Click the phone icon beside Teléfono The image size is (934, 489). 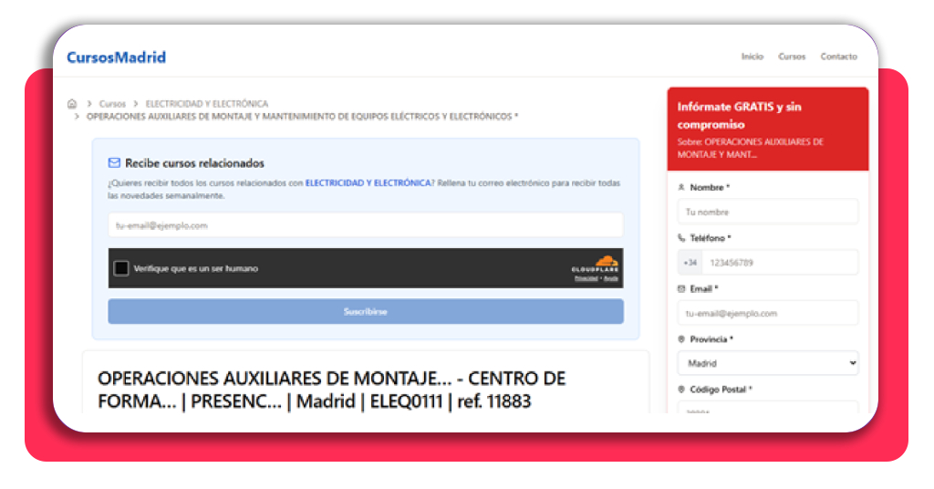[x=681, y=237]
